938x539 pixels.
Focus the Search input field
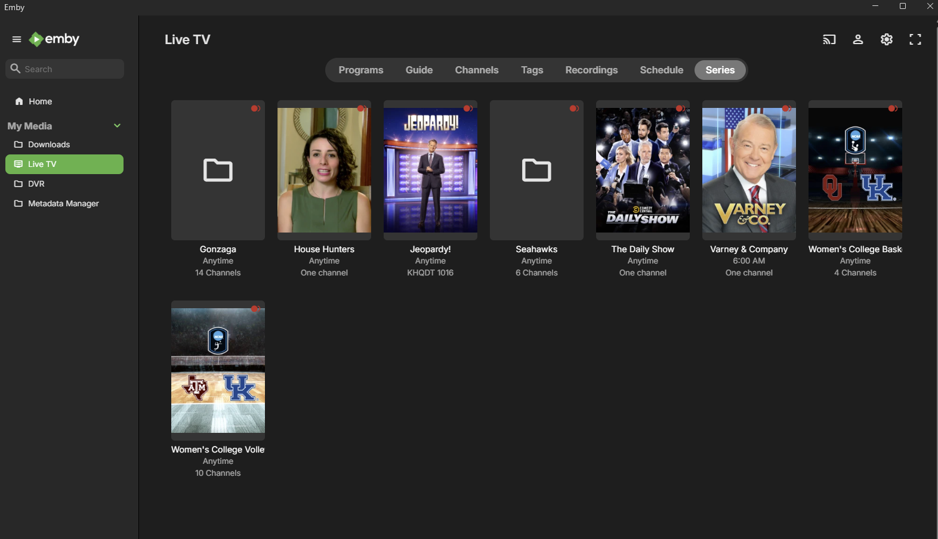tap(64, 69)
